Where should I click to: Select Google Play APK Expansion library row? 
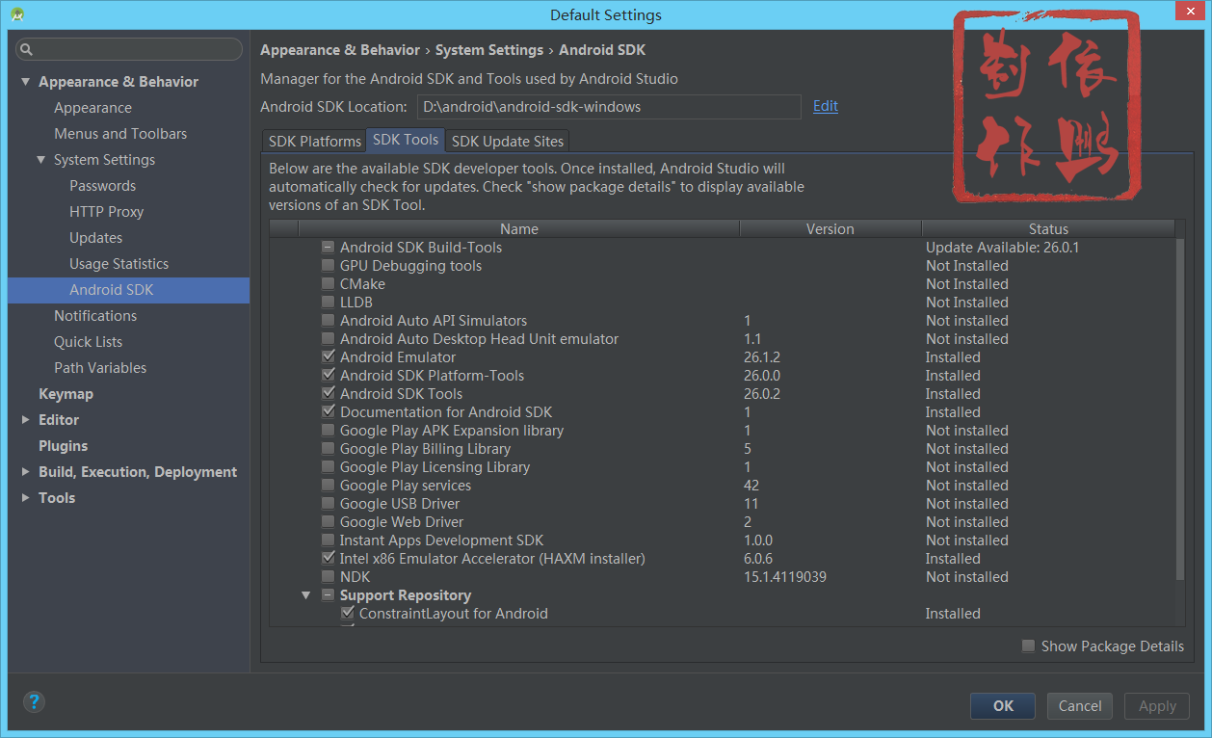(723, 431)
